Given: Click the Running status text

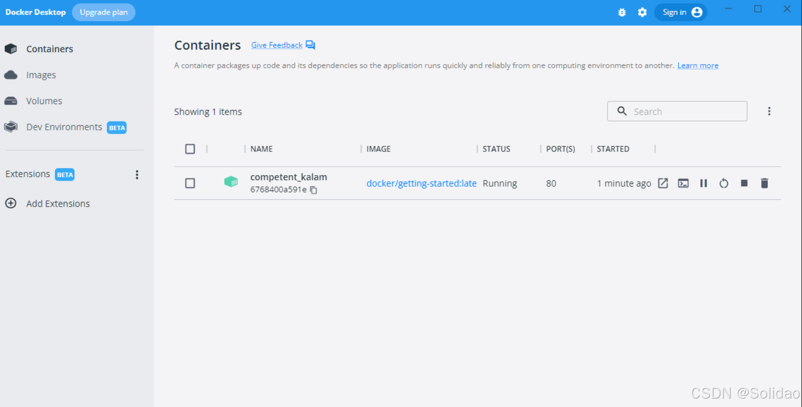Looking at the screenshot, I should [500, 184].
